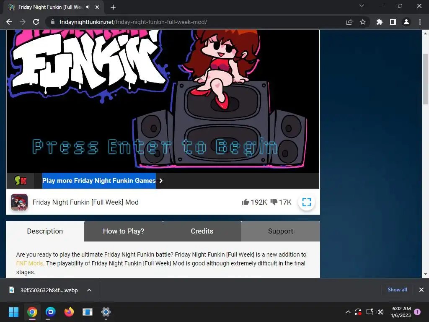Open the Support tab
The height and width of the screenshot is (322, 429).
coord(280,231)
